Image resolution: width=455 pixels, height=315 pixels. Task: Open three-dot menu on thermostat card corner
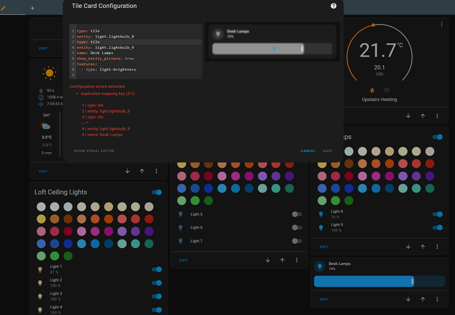coord(441,24)
